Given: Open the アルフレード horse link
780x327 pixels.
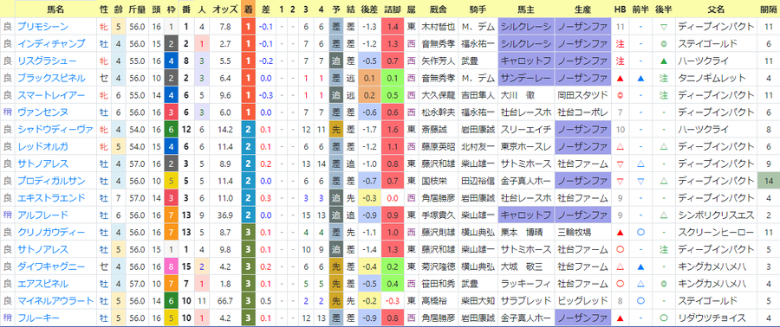Looking at the screenshot, I should 42,215.
